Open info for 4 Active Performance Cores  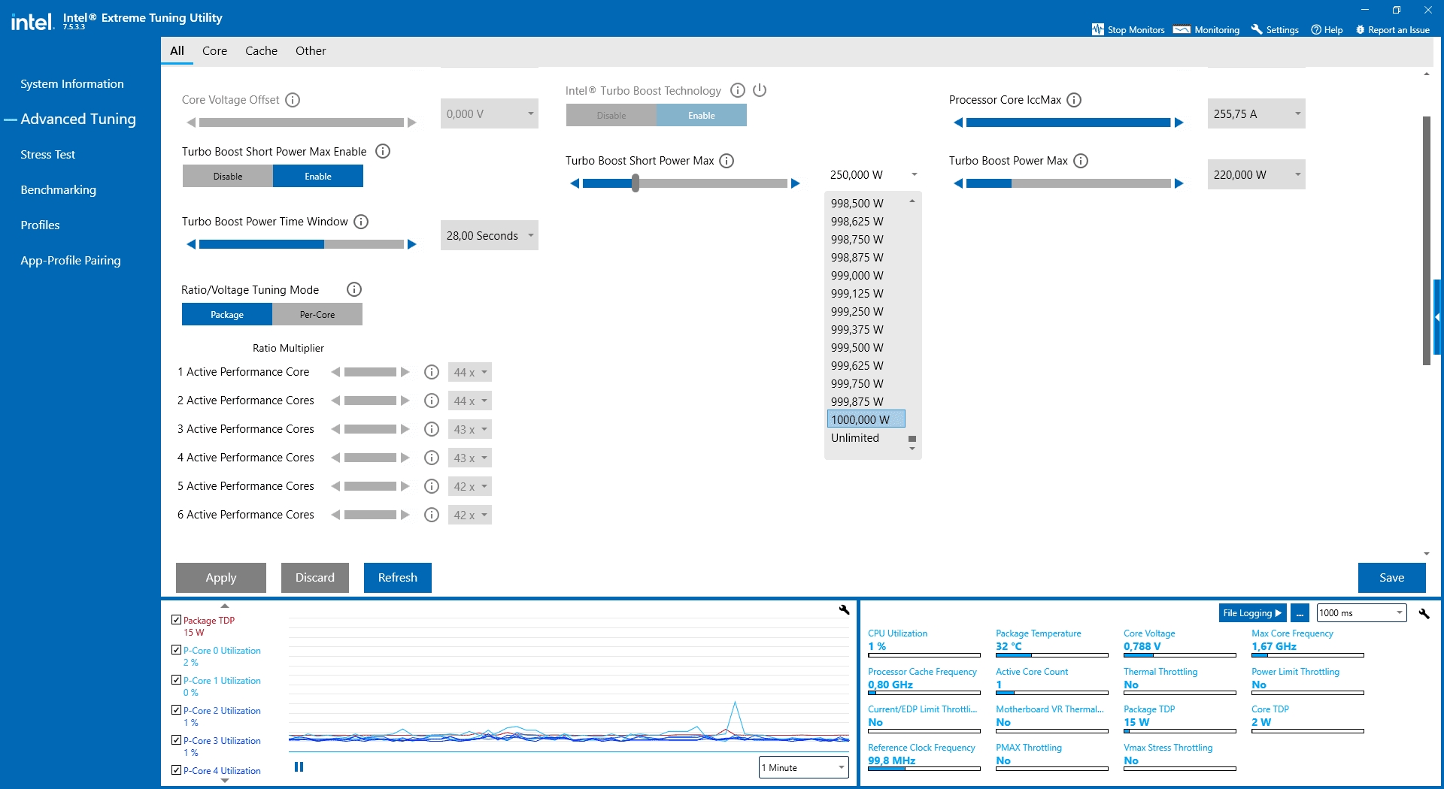(x=432, y=458)
